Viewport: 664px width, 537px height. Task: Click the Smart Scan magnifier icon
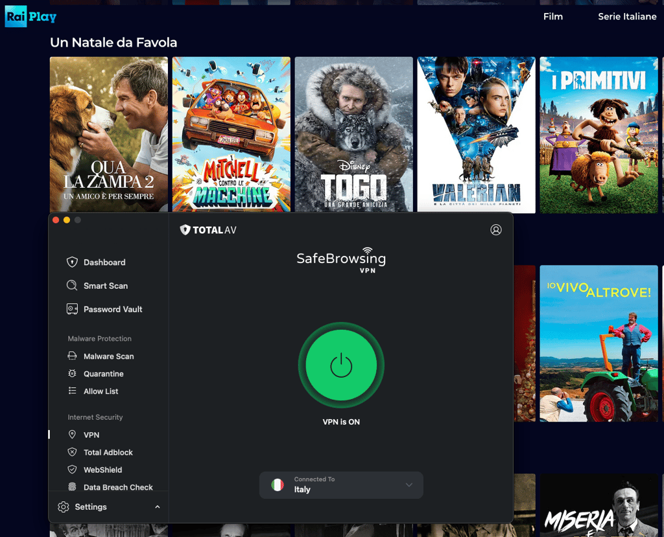72,285
